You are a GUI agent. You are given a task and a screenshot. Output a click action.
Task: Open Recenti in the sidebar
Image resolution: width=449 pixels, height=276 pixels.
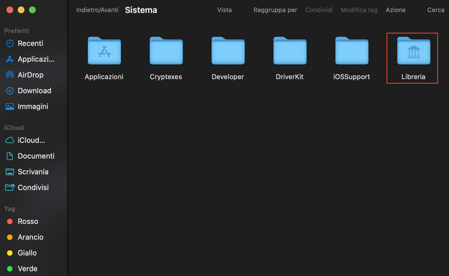pyautogui.click(x=30, y=43)
